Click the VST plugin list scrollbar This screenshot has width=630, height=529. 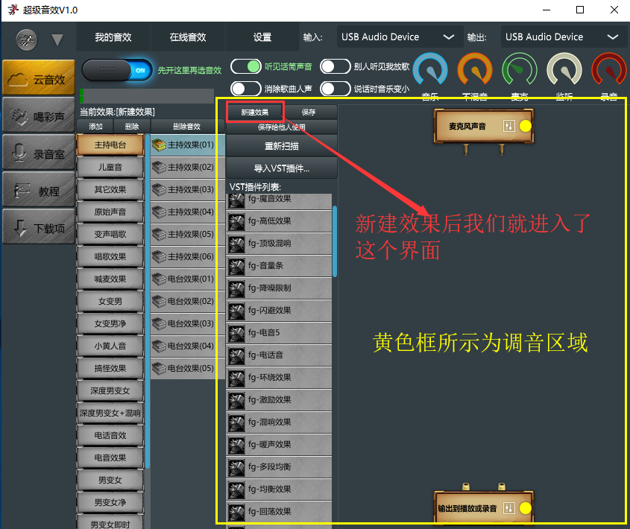click(335, 241)
